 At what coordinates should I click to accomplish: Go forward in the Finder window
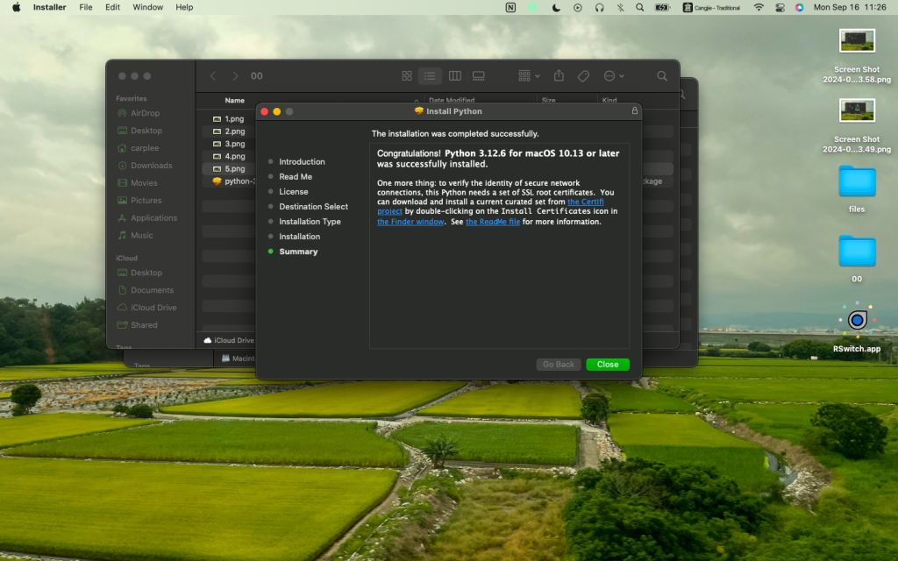coord(235,75)
